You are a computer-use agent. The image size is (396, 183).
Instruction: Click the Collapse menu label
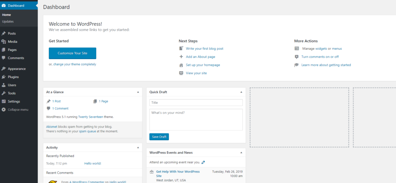point(18,110)
